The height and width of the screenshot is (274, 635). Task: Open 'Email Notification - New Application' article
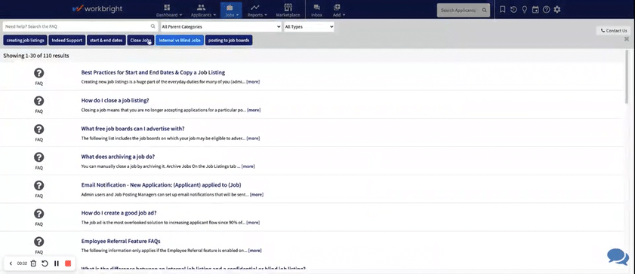tap(161, 185)
